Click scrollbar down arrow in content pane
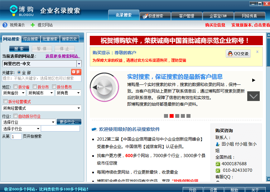The height and width of the screenshot is (192, 270). [268, 179]
